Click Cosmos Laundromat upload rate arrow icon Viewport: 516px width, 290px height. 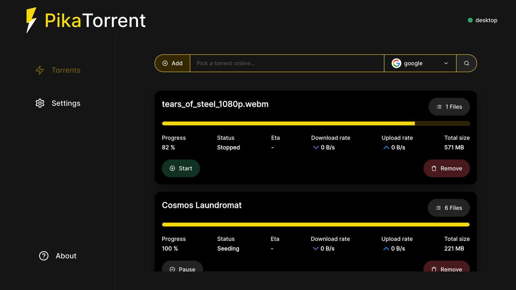coord(386,249)
